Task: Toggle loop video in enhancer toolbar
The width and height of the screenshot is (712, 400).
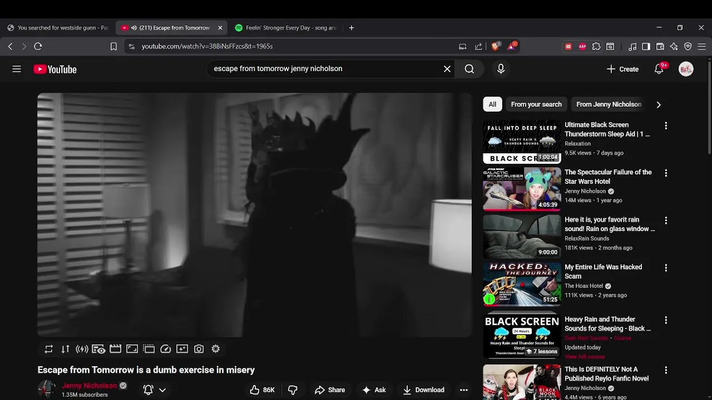Action: click(49, 349)
